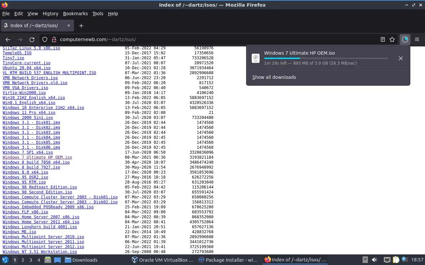425x265 pixels.
Task: Click the 18:57 clock
Action: (417, 260)
